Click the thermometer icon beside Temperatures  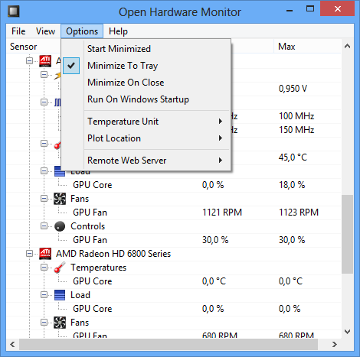tap(60, 268)
